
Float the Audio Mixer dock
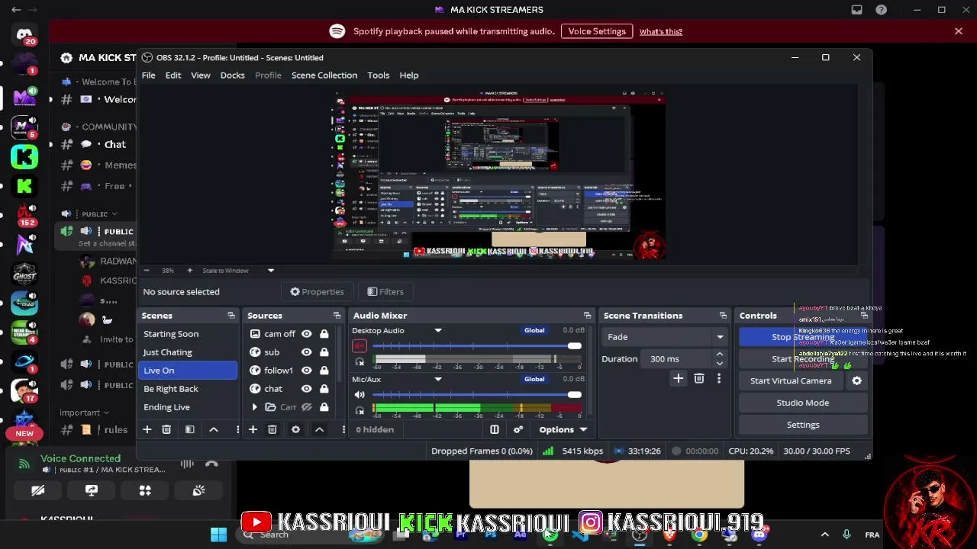pyautogui.click(x=587, y=316)
